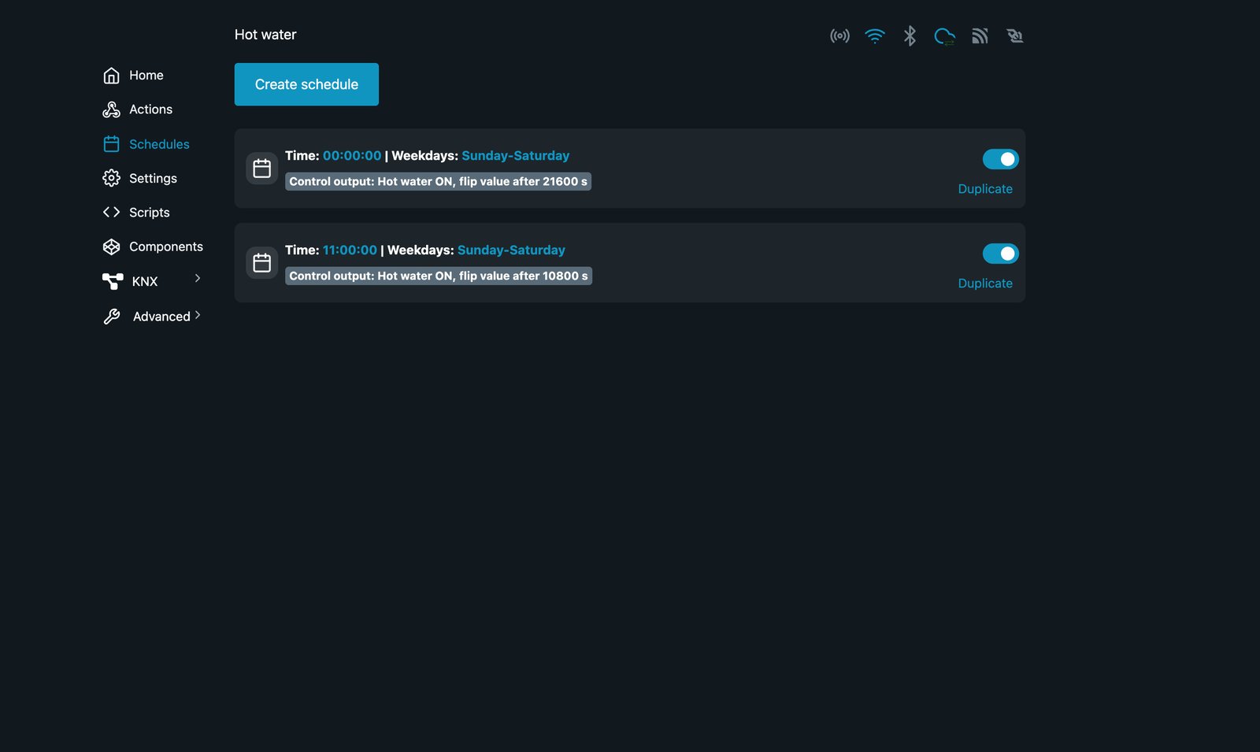Duplicate the 00:00:00 schedule

[985, 189]
